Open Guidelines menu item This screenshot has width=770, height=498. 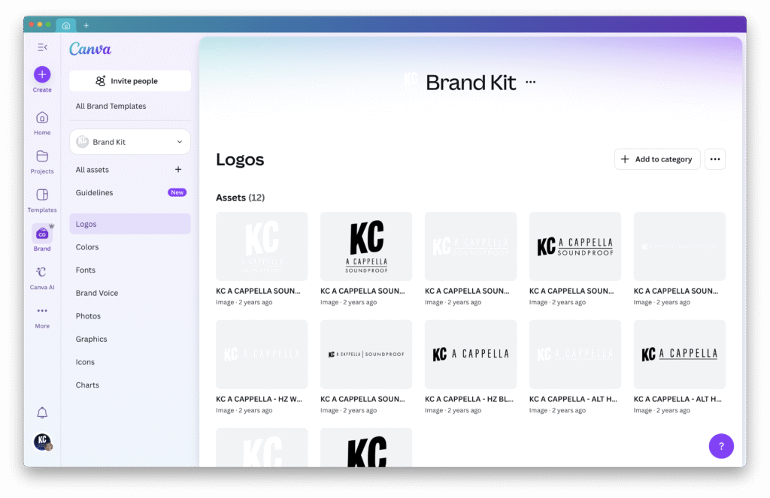(129, 192)
